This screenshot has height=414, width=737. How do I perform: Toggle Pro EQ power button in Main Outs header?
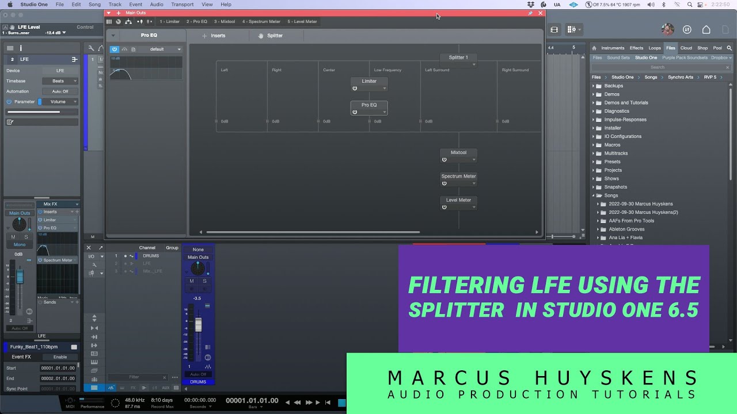click(114, 49)
